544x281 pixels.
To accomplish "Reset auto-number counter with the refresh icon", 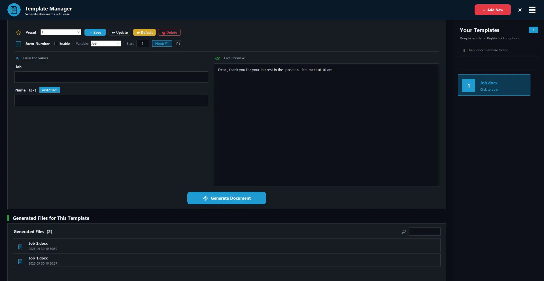I will coord(178,44).
